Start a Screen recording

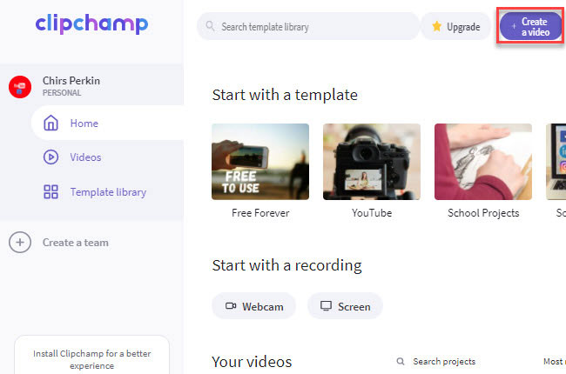point(345,306)
